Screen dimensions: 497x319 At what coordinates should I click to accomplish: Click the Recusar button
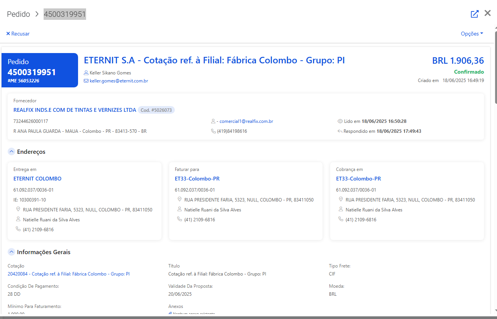point(18,34)
